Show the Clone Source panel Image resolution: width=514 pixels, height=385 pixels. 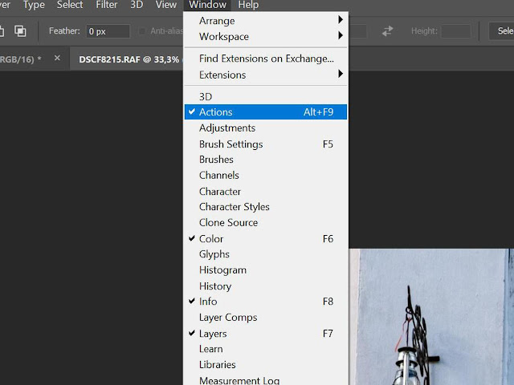coord(266,223)
